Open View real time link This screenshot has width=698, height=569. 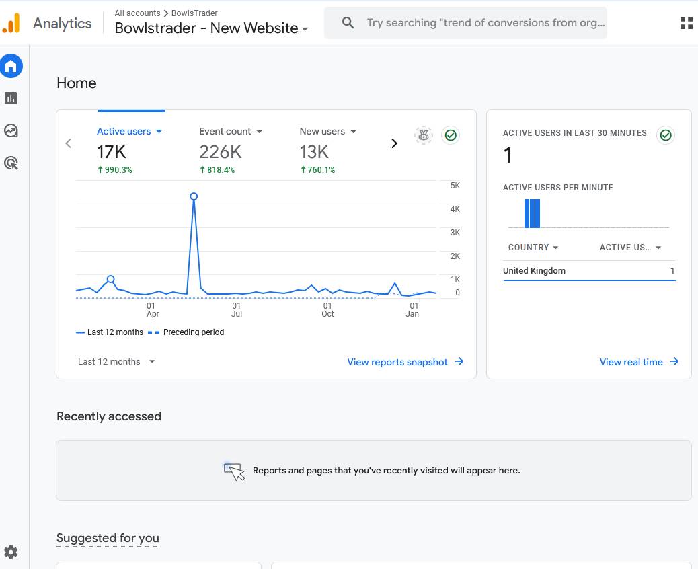pos(631,362)
